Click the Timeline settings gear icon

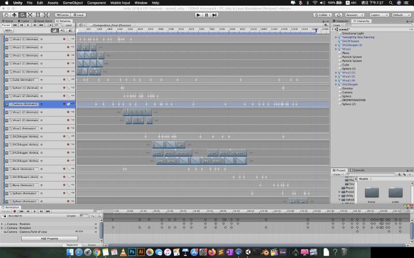point(326,25)
